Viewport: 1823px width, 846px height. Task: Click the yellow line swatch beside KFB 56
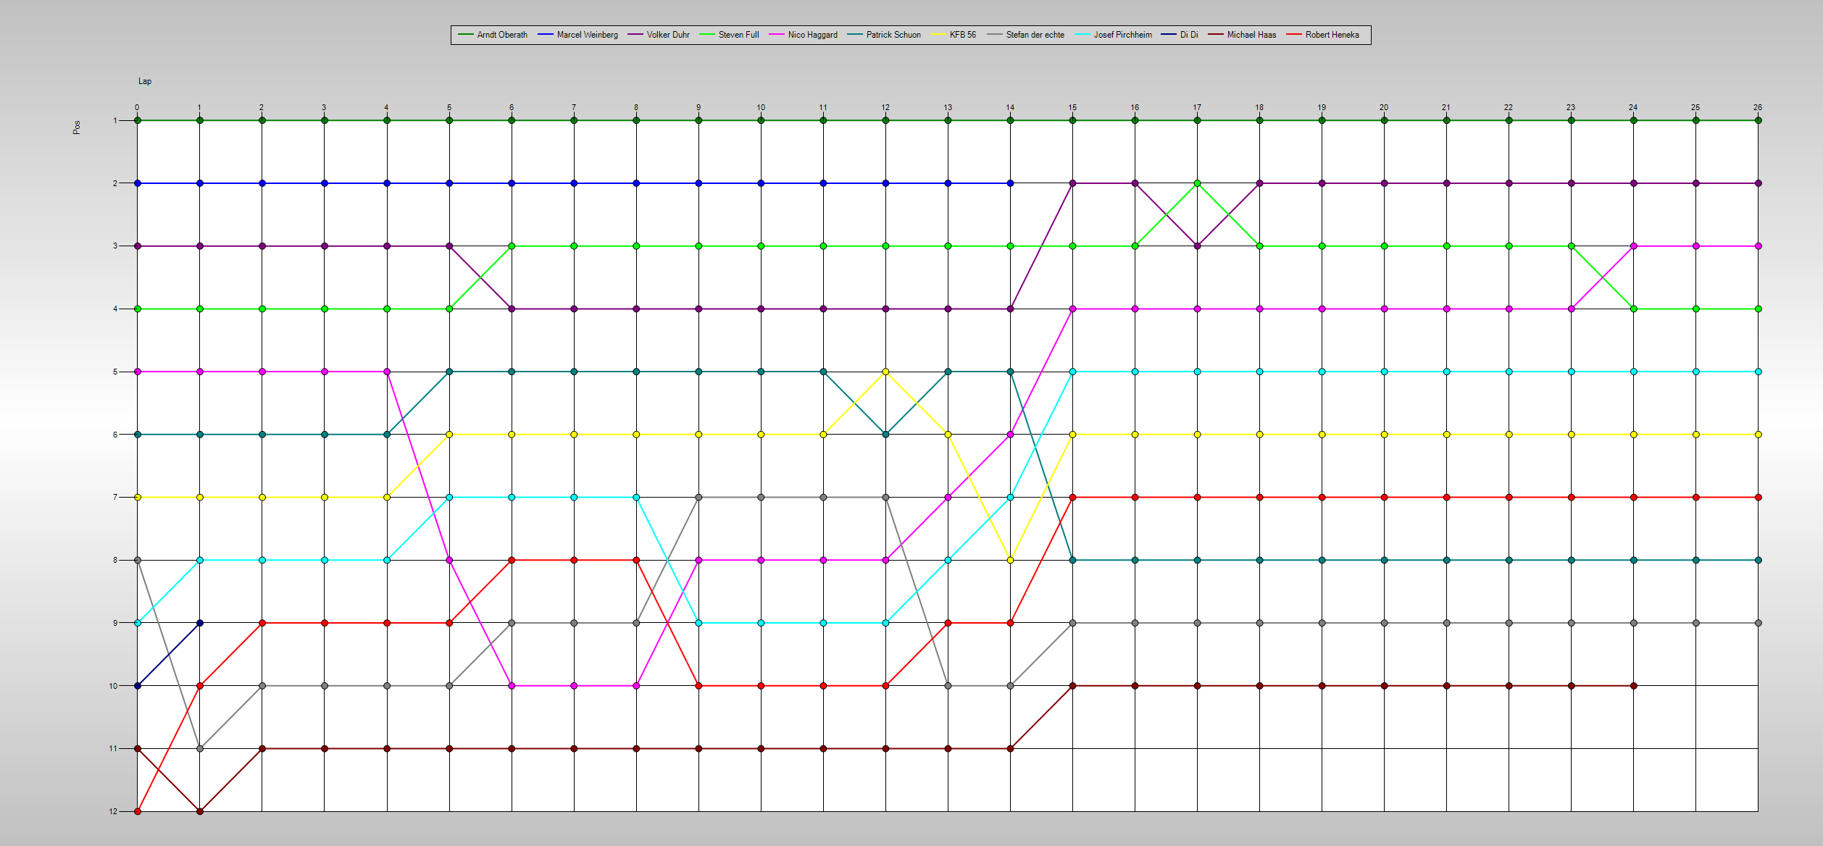[x=938, y=35]
